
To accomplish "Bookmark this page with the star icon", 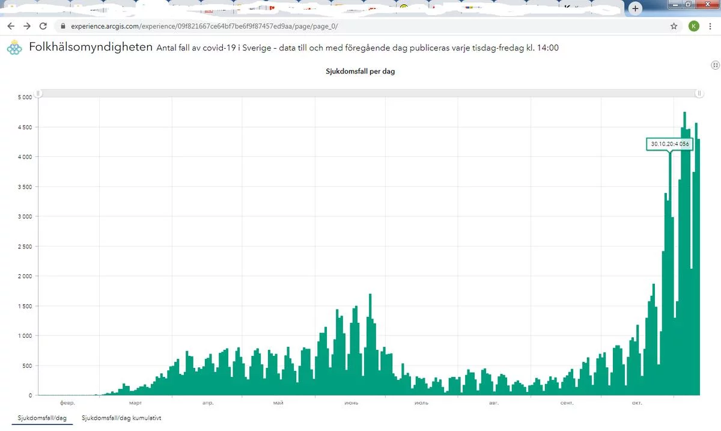I will tap(674, 26).
